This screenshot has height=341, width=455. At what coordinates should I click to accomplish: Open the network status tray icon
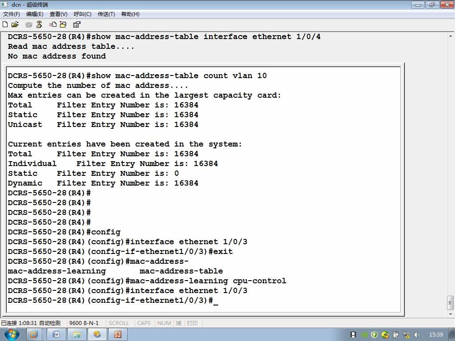tap(406, 335)
